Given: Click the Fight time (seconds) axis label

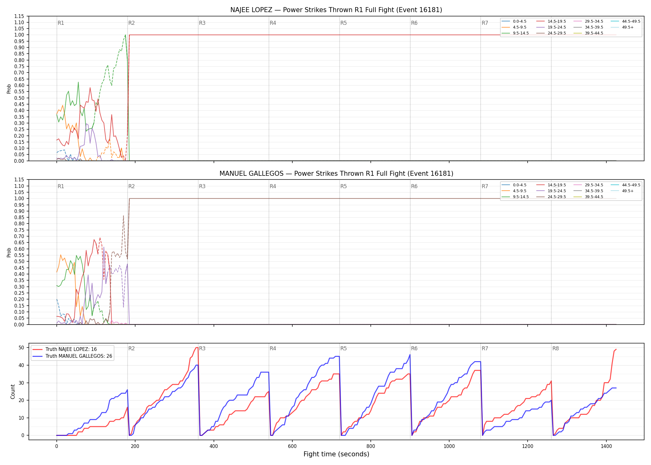Looking at the screenshot, I should [x=336, y=454].
